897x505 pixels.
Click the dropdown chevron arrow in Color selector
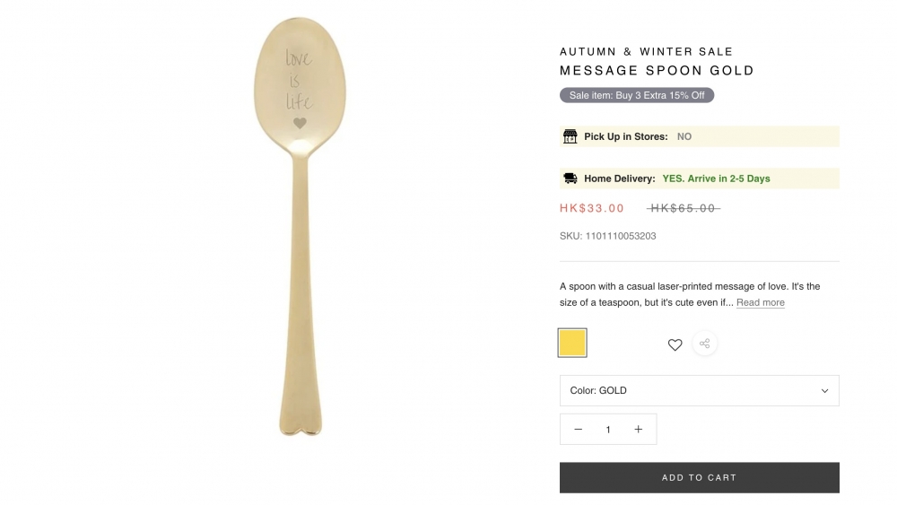tap(824, 390)
